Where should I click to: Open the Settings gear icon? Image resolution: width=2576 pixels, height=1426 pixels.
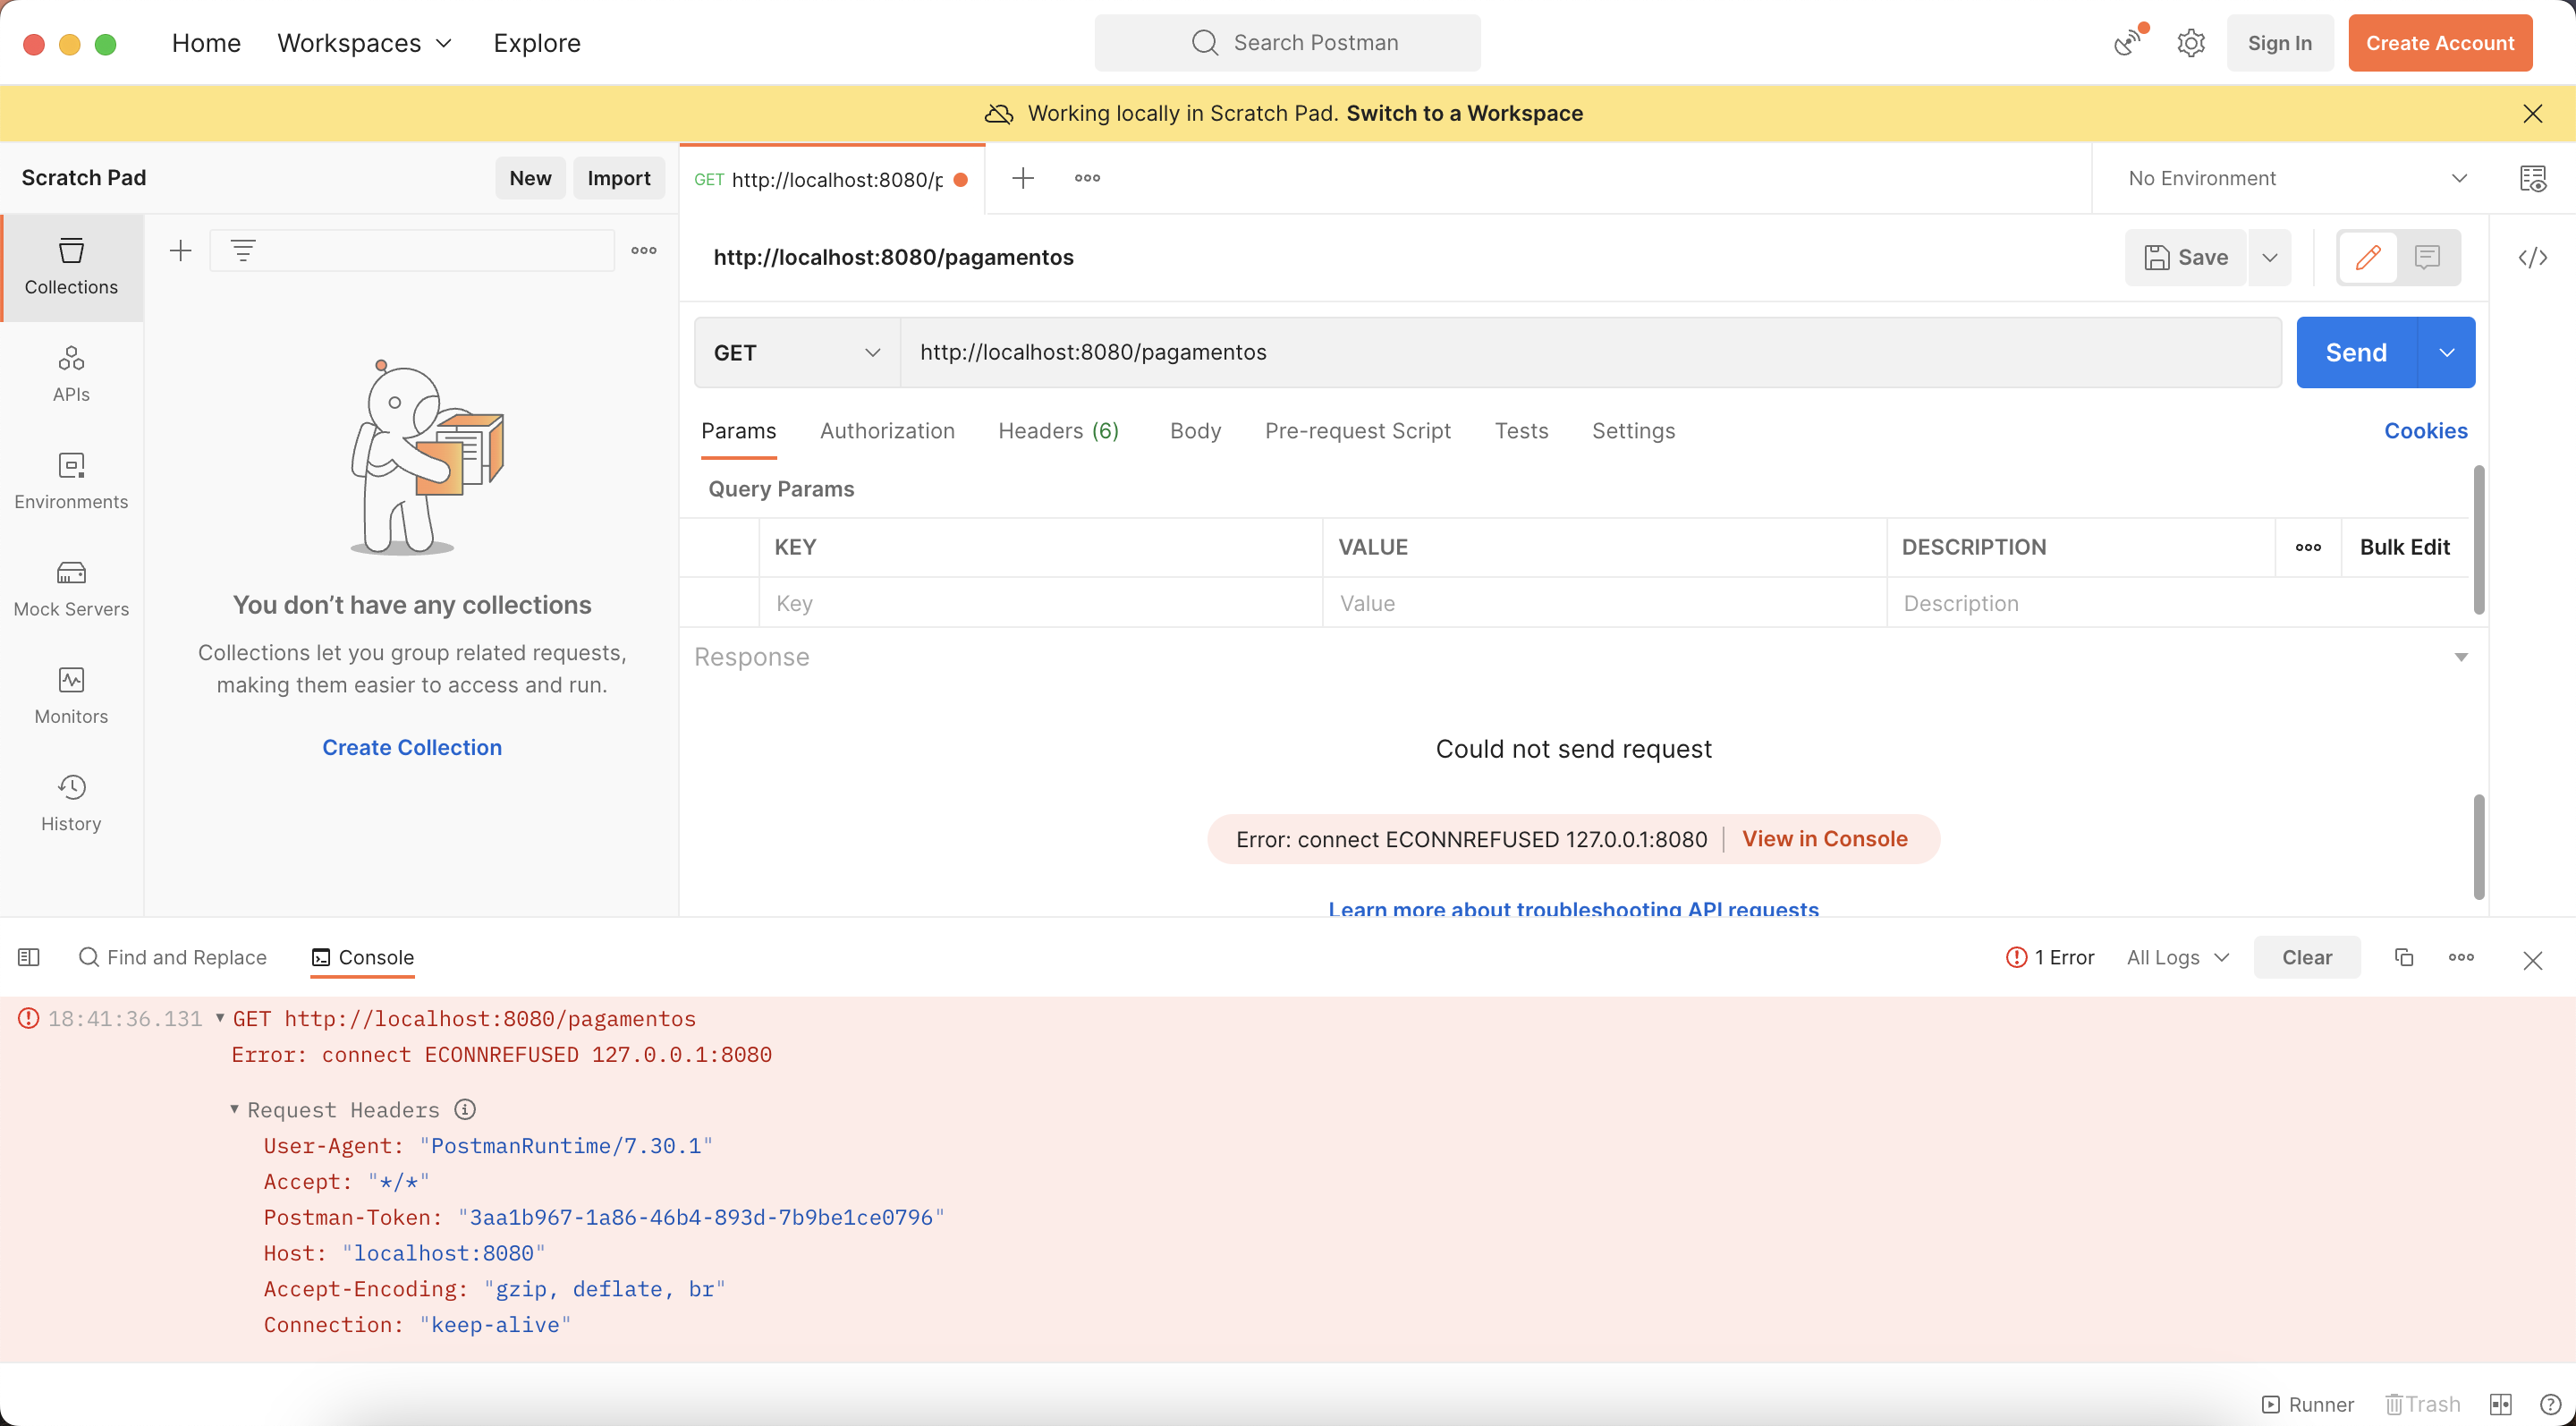click(2191, 42)
